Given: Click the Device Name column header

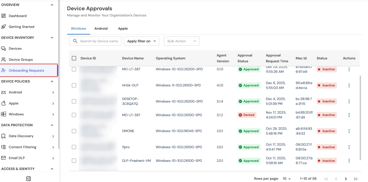Looking at the screenshot, I should [133, 58].
